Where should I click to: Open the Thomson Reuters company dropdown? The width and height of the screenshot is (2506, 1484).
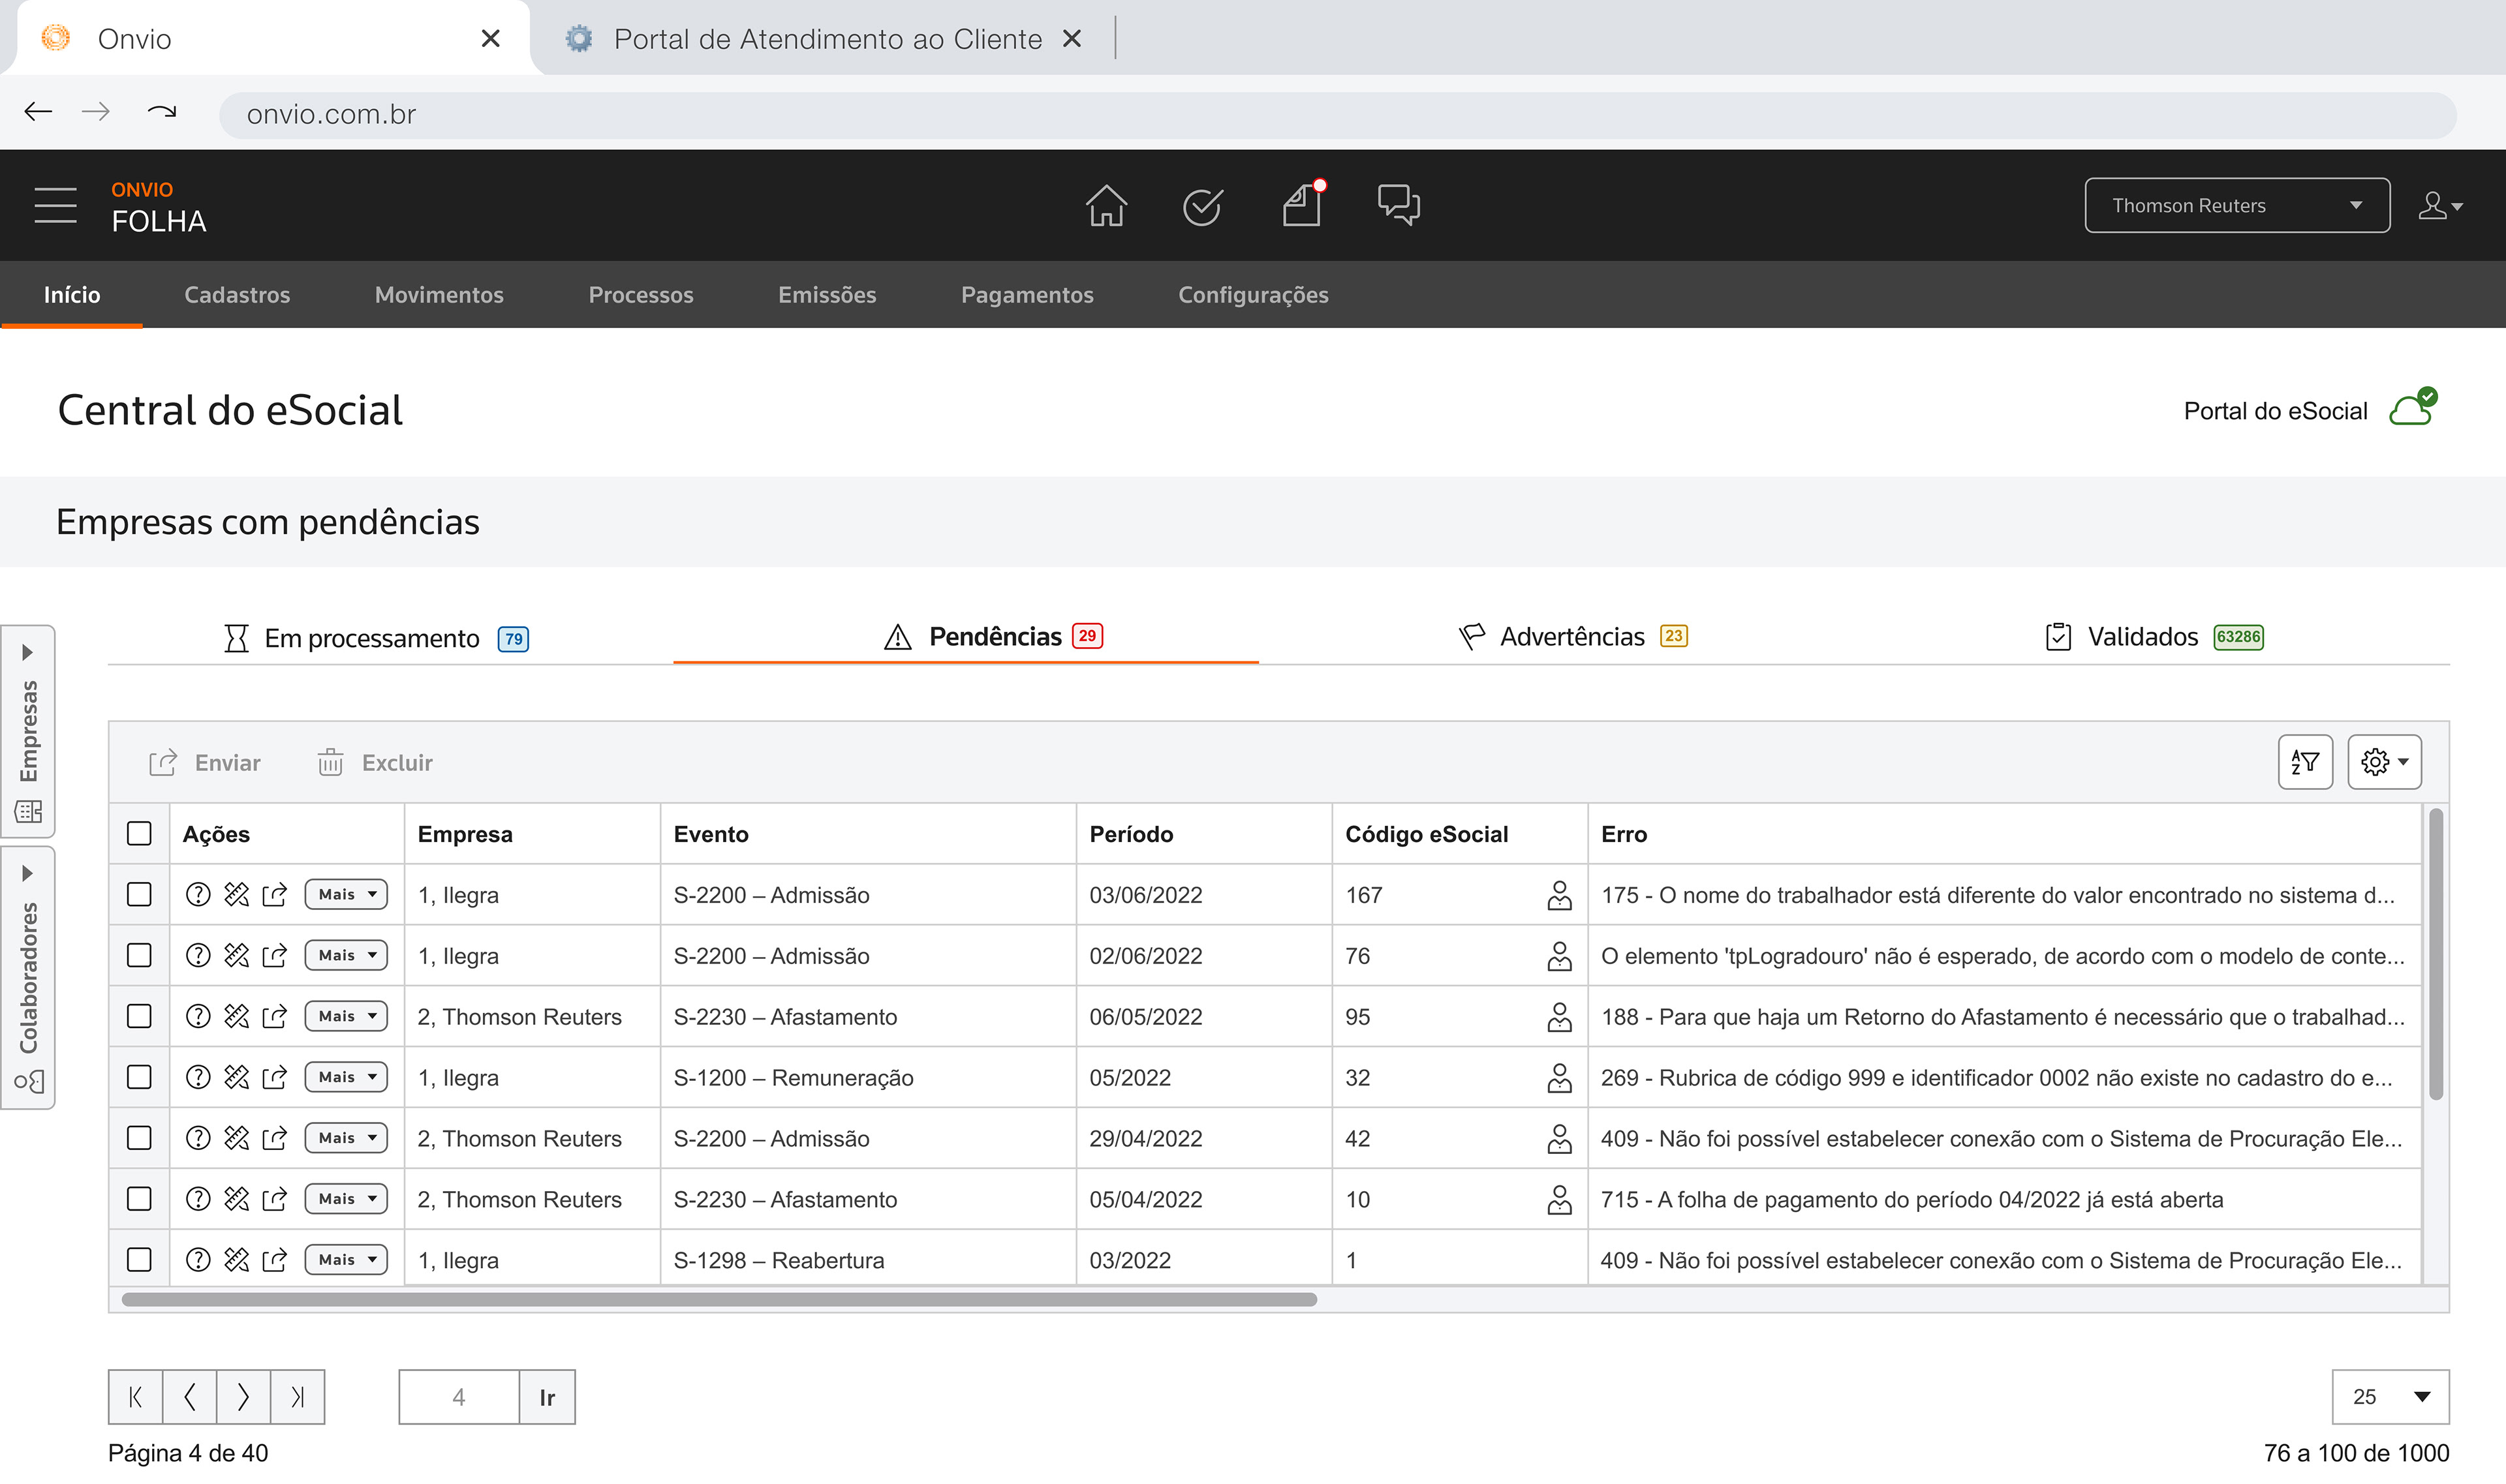(2237, 205)
